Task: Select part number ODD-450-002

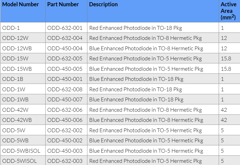Action: click(65, 141)
